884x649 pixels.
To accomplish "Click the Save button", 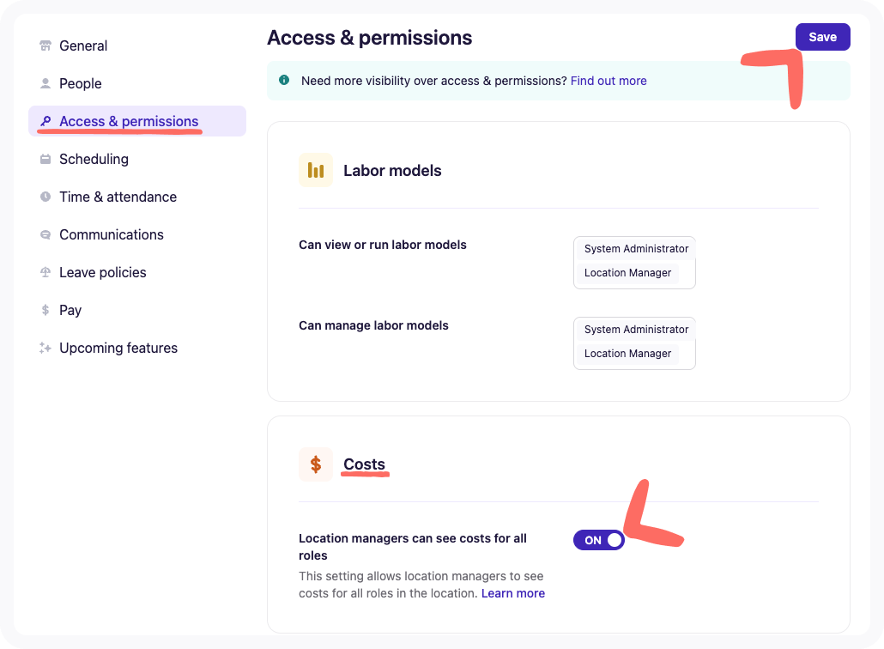I will [822, 37].
